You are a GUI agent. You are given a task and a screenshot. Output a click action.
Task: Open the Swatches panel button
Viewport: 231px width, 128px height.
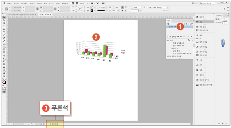click(x=205, y=27)
